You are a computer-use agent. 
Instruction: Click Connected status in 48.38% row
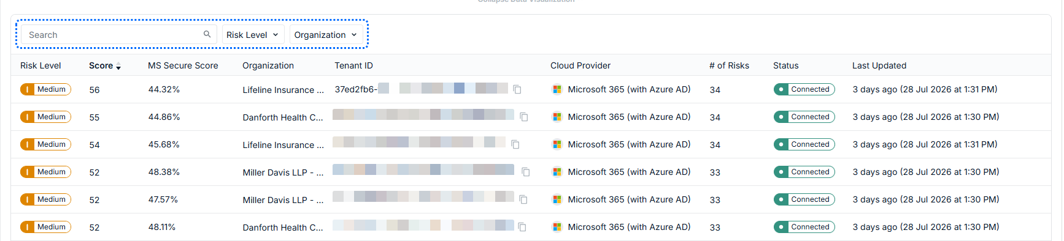[804, 172]
